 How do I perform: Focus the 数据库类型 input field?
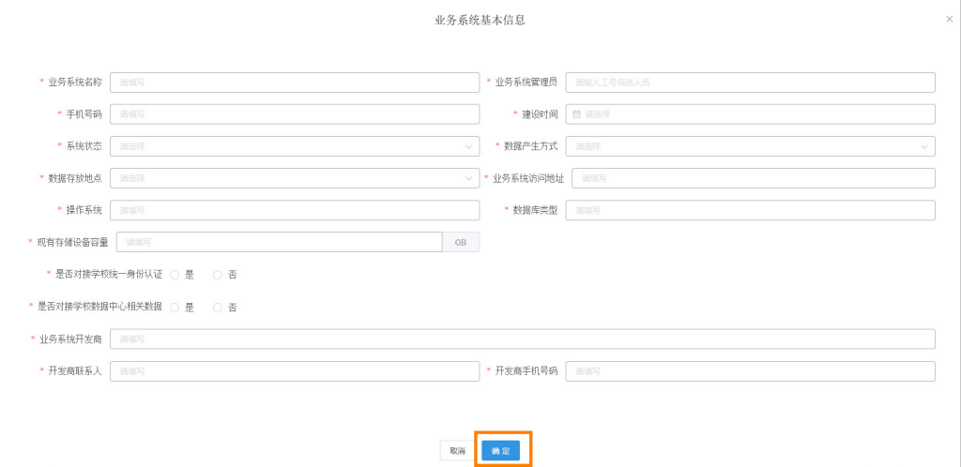pyautogui.click(x=750, y=210)
